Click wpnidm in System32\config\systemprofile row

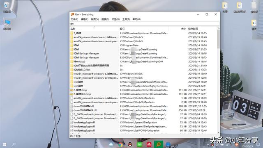pos(78,86)
